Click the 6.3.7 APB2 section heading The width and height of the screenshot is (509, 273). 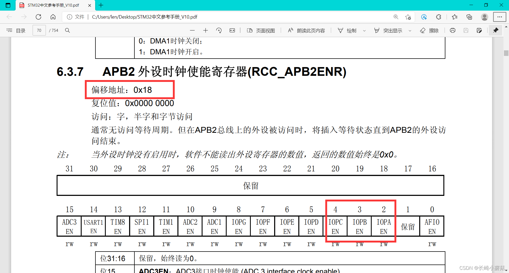[201, 72]
